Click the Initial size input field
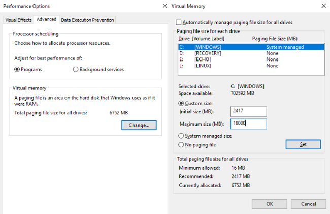 pos(248,112)
